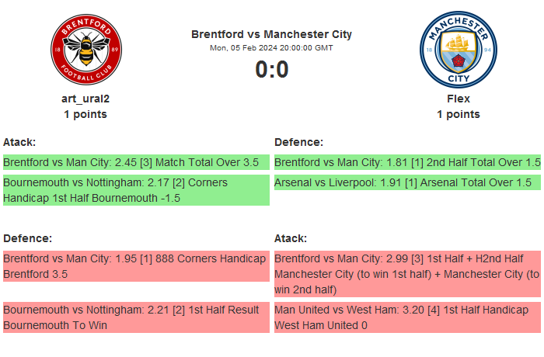This screenshot has width=544, height=357.
Task: Click the Brentford club crest logo
Action: click(x=85, y=48)
